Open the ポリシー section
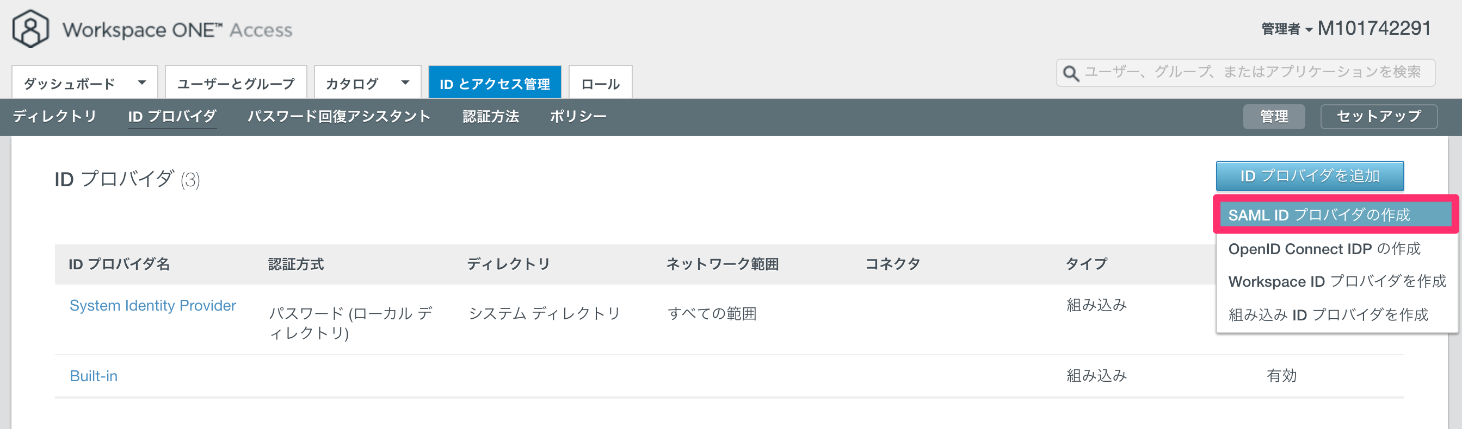The height and width of the screenshot is (429, 1462). 578,116
